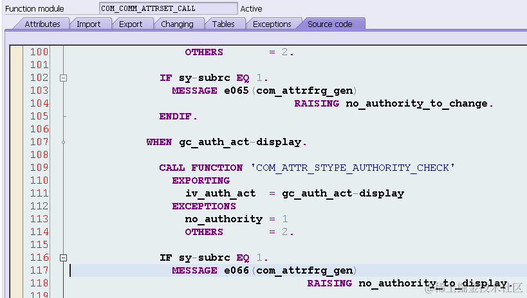Click IF sy-subrc EQ 1 on line 116
527x298 pixels.
pos(214,258)
